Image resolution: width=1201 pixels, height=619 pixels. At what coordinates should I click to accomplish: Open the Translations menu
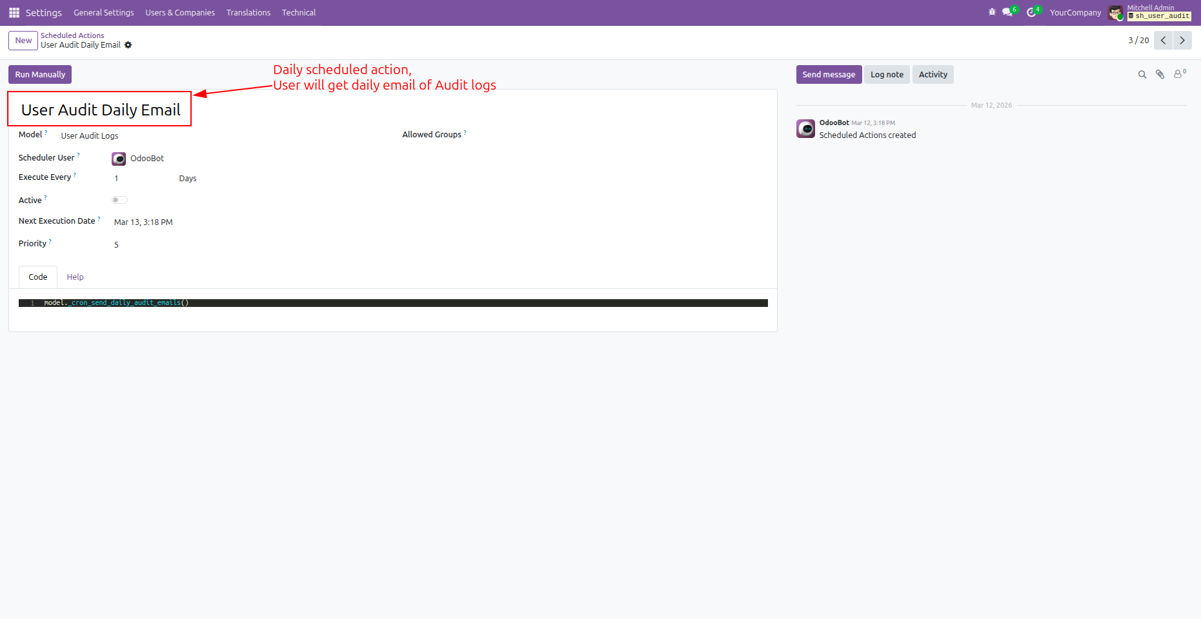tap(248, 13)
